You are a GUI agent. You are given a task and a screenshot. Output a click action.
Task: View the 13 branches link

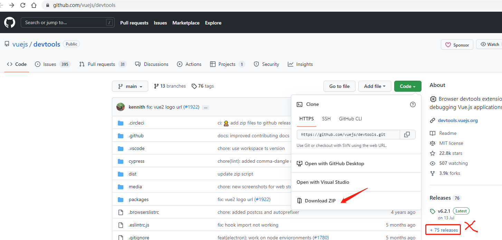pyautogui.click(x=170, y=86)
